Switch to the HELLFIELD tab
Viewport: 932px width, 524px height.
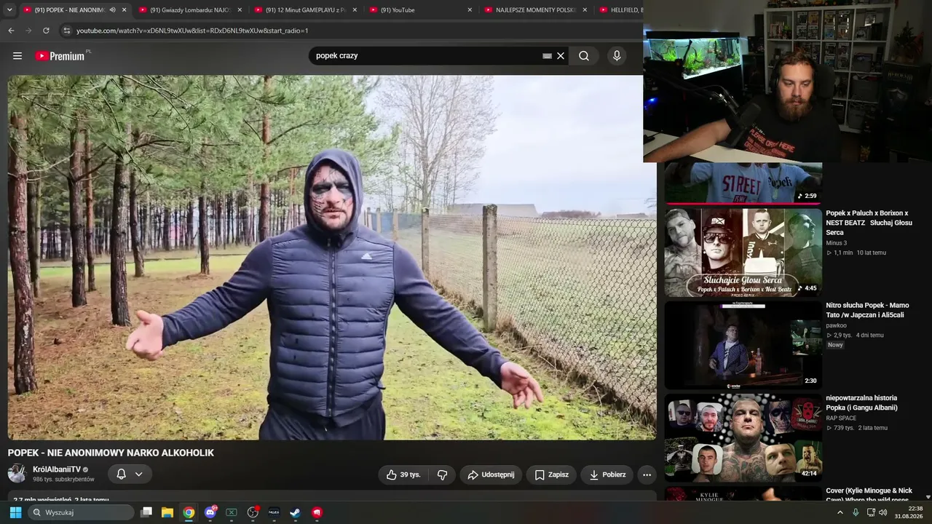[x=620, y=10]
